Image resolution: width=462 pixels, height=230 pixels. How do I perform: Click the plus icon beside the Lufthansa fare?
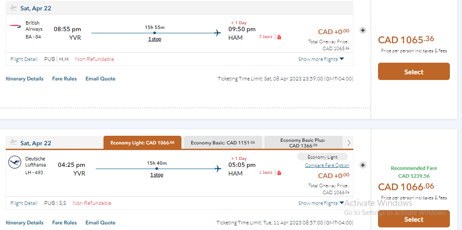click(x=363, y=165)
